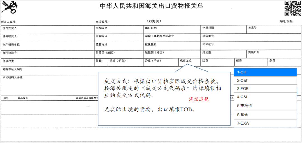Pick 3-FOB from the list

pyautogui.click(x=265, y=89)
